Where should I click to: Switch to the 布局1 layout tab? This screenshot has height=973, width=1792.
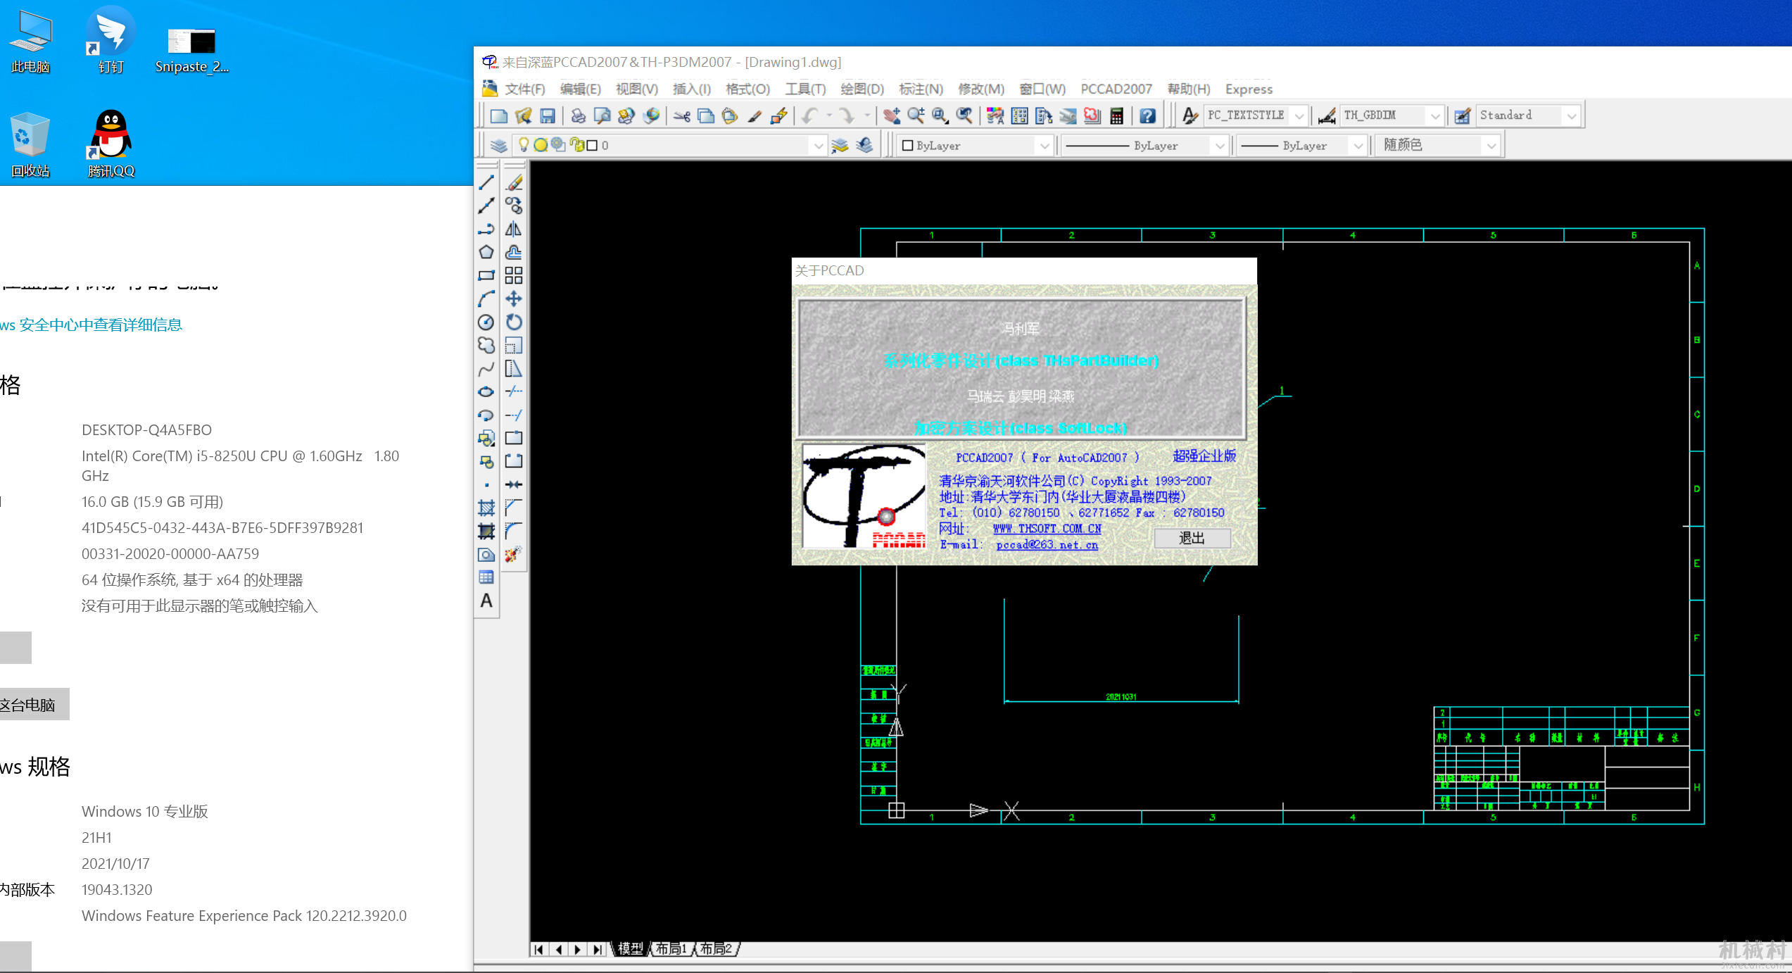pyautogui.click(x=671, y=949)
